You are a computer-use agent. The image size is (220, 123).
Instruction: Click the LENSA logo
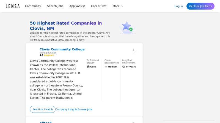13,6
